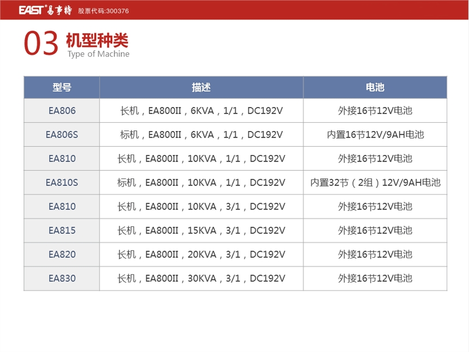Viewport: 469px width, 352px height.
Task: Click description 长机，EA800II，6KVA，1/1，DC192V
Action: pos(201,111)
